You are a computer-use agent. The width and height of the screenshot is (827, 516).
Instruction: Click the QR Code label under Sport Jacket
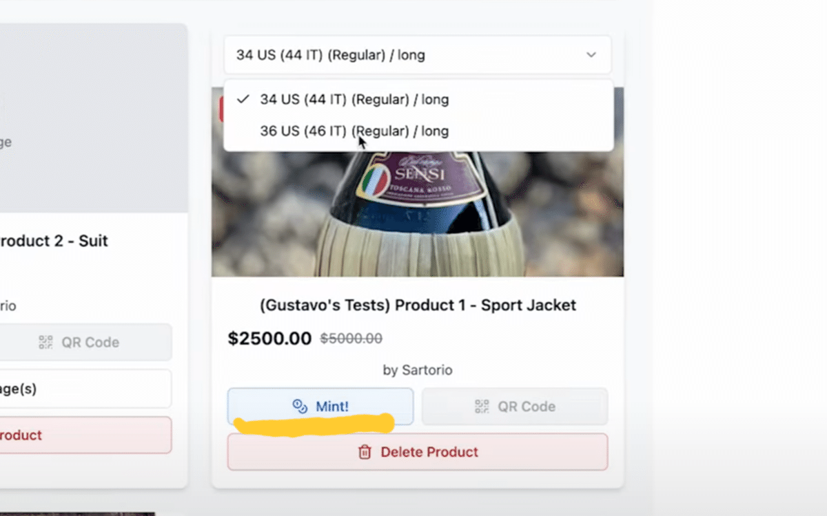click(527, 407)
